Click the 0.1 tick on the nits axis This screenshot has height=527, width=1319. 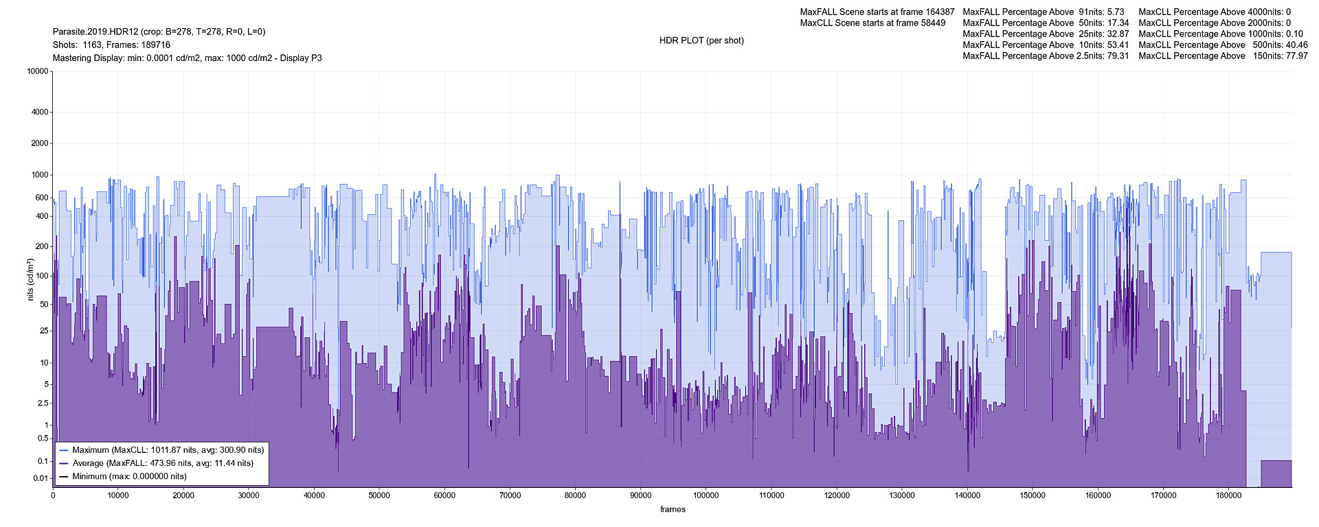coord(43,461)
